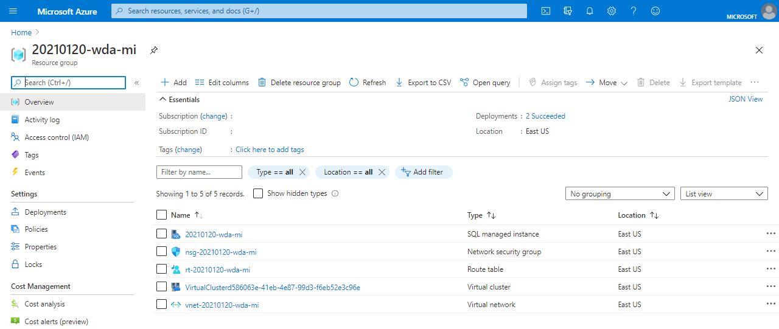
Task: Enable the Show hidden types checkbox
Action: [258, 193]
